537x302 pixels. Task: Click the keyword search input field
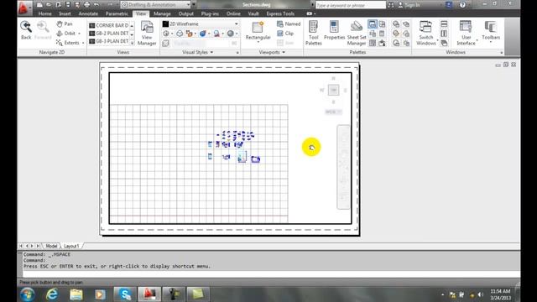tap(351, 5)
